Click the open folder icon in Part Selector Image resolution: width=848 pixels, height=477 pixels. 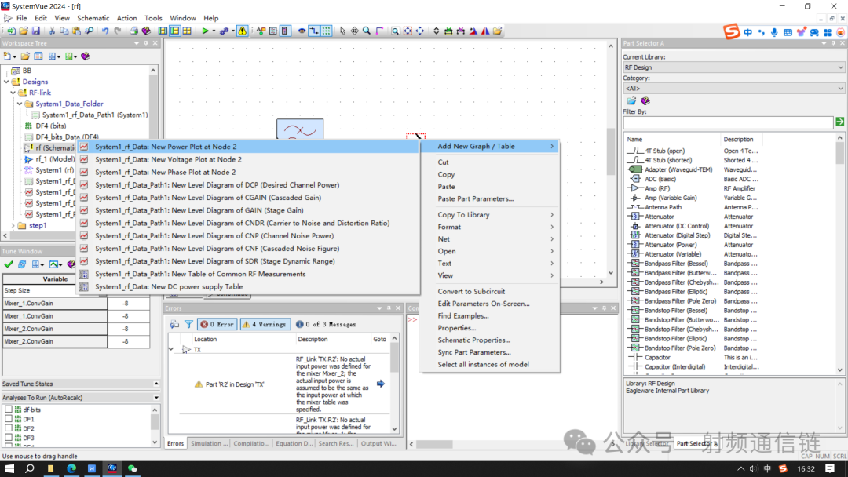631,101
